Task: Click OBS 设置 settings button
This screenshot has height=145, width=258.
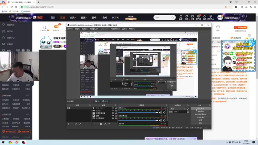Action: [x=201, y=120]
